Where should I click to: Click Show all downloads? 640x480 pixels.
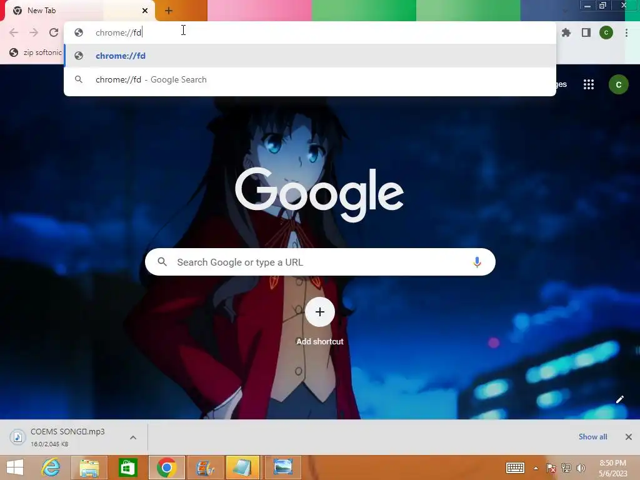pos(592,437)
